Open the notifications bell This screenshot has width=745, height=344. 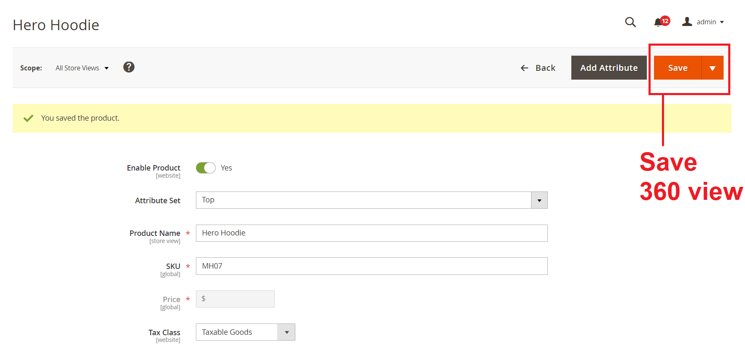658,23
